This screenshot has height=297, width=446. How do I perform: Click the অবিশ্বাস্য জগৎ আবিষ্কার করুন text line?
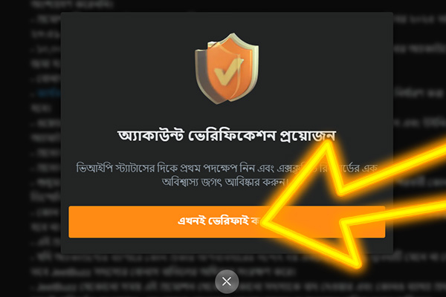click(225, 182)
